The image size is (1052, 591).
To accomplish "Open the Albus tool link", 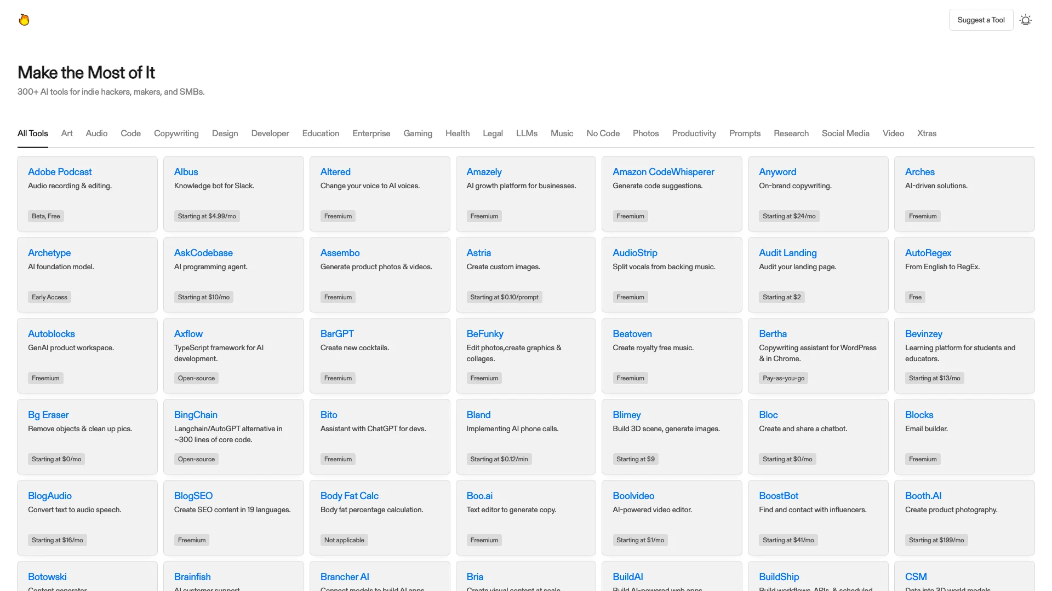I will [186, 172].
